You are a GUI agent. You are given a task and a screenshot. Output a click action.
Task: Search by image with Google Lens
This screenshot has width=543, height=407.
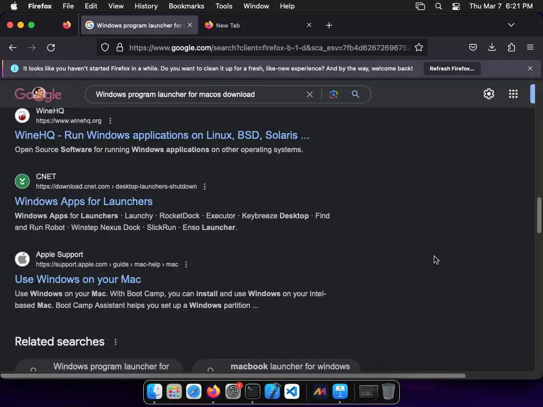coord(334,94)
